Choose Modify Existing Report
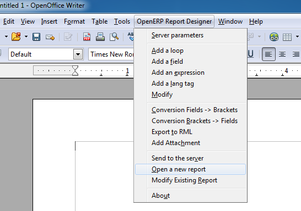This screenshot has width=301, height=211. (x=190, y=180)
